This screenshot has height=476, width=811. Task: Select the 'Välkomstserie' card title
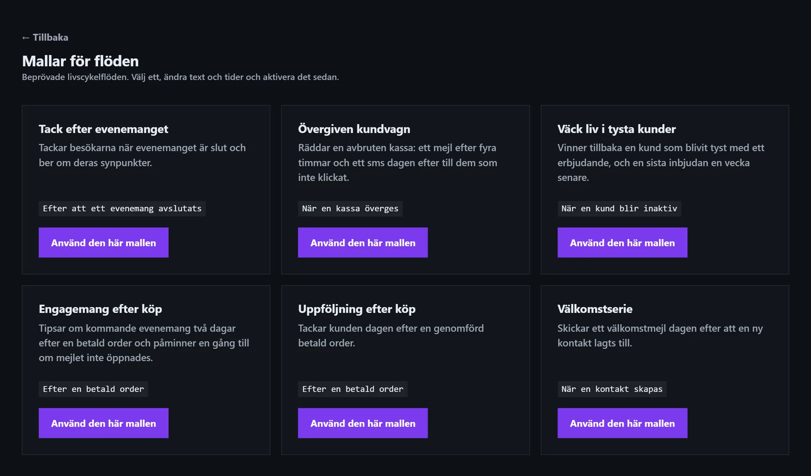pos(595,309)
